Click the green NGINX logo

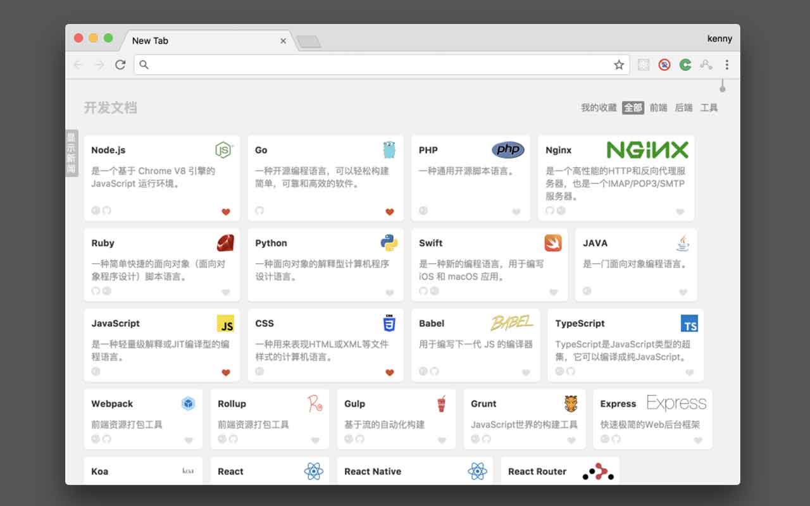pos(647,150)
